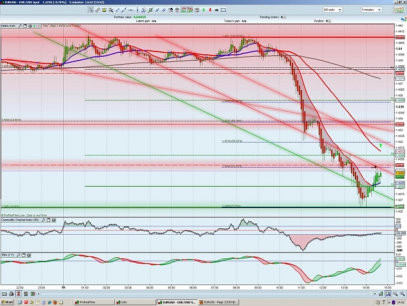Click the Portfolio value figure
Viewport: 407px width, 306px height.
[x=139, y=17]
